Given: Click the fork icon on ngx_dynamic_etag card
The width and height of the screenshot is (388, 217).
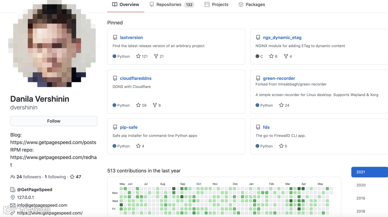Looking at the screenshot, I should point(286,56).
